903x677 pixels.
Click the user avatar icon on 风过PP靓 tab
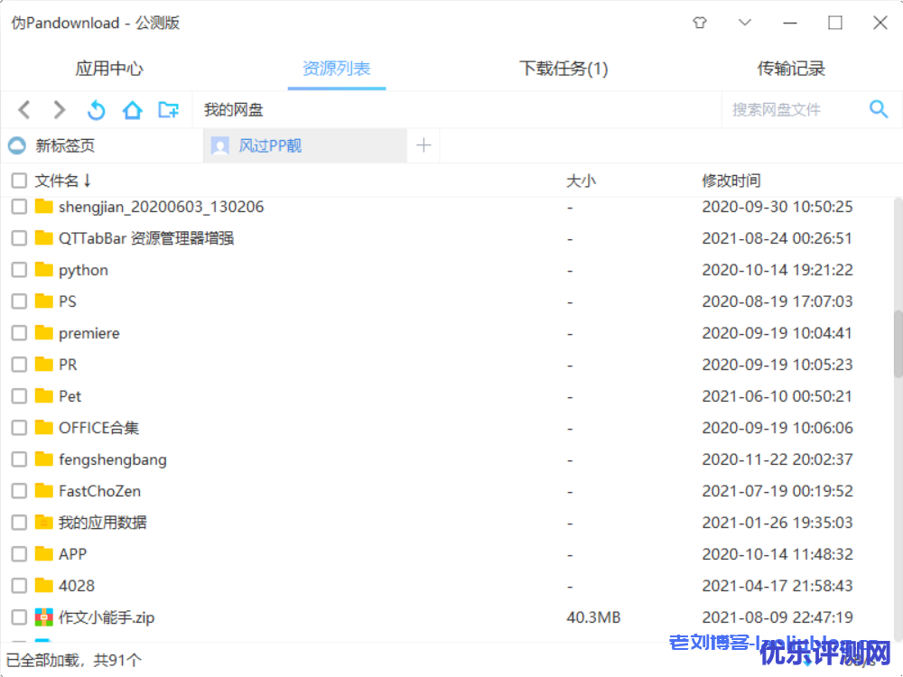220,145
